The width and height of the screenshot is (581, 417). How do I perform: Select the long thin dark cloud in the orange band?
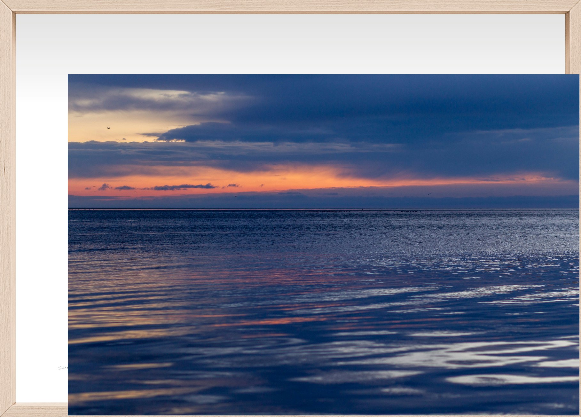(184, 186)
